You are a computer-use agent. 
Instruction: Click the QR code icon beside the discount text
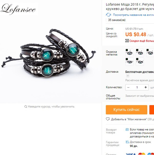click(x=127, y=41)
